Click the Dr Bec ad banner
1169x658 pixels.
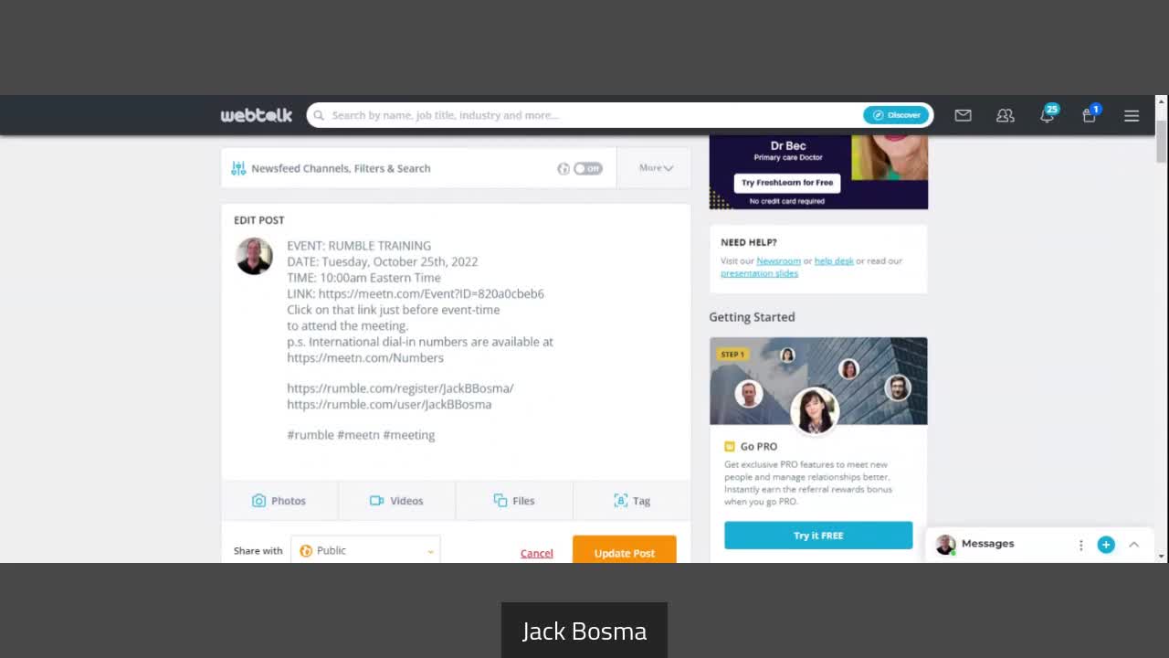pos(818,172)
